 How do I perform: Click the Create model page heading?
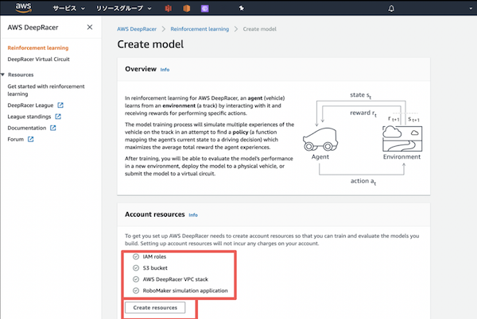point(150,44)
